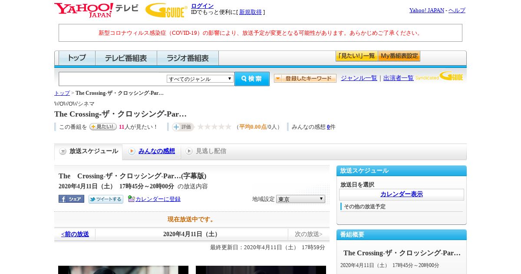Click the 評価 rating button

click(x=183, y=127)
